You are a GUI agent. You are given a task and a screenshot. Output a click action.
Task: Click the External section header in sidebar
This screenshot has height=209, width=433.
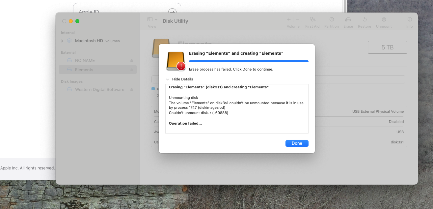point(68,52)
